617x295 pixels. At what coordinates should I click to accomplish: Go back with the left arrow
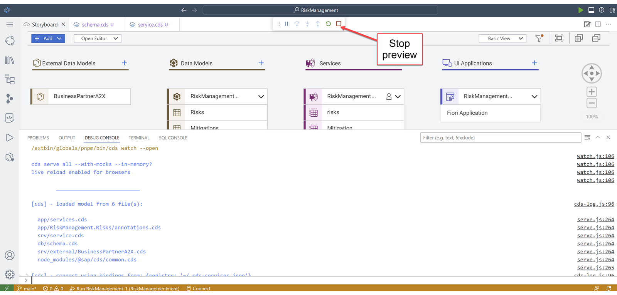(184, 10)
